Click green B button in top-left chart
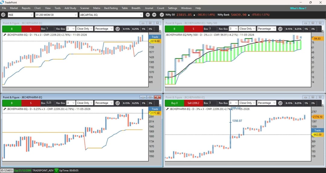The height and width of the screenshot is (173, 326). (12, 29)
